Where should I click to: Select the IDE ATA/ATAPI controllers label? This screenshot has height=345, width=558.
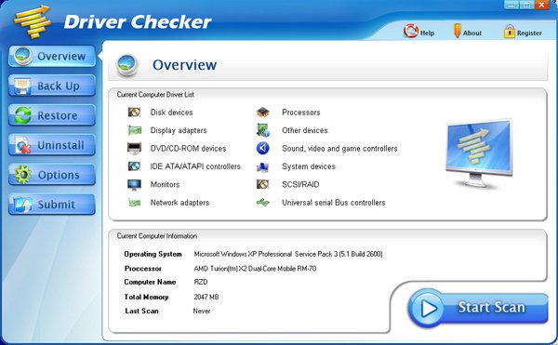tap(195, 166)
